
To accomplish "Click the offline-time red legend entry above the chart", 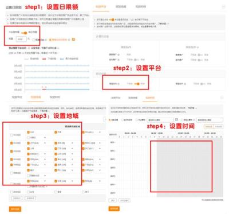I will 49,59.
